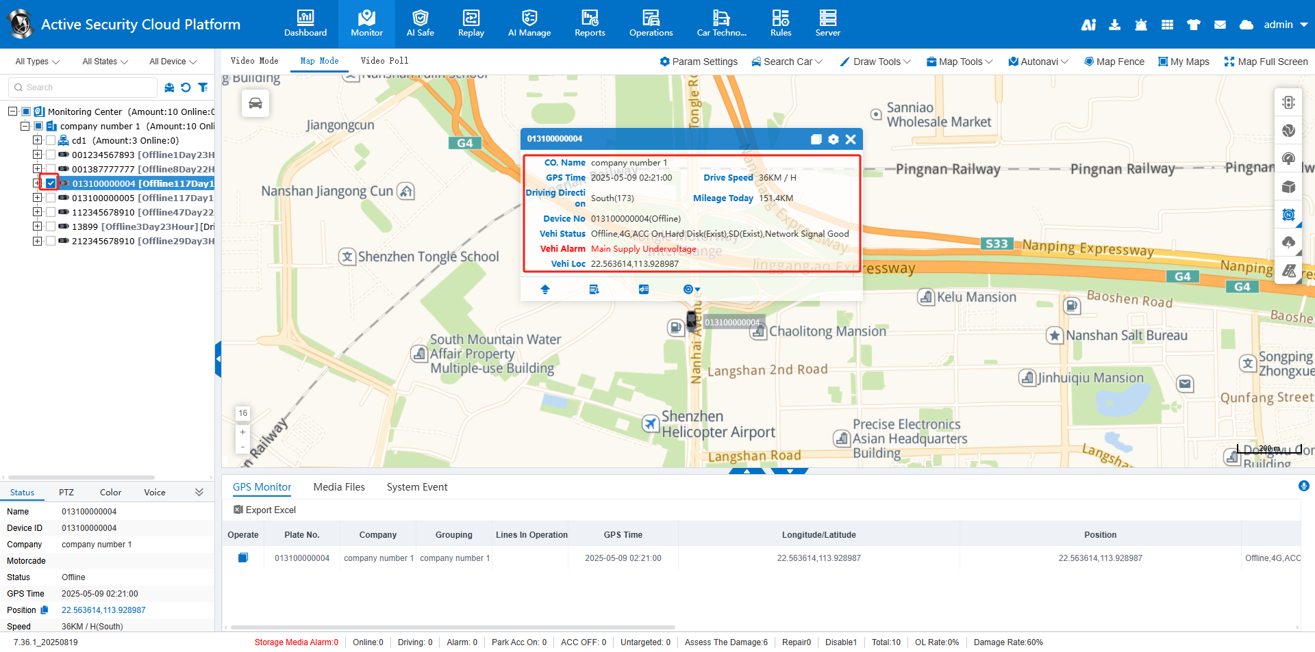
Task: Click the refresh icon beside the search box
Action: [x=186, y=88]
